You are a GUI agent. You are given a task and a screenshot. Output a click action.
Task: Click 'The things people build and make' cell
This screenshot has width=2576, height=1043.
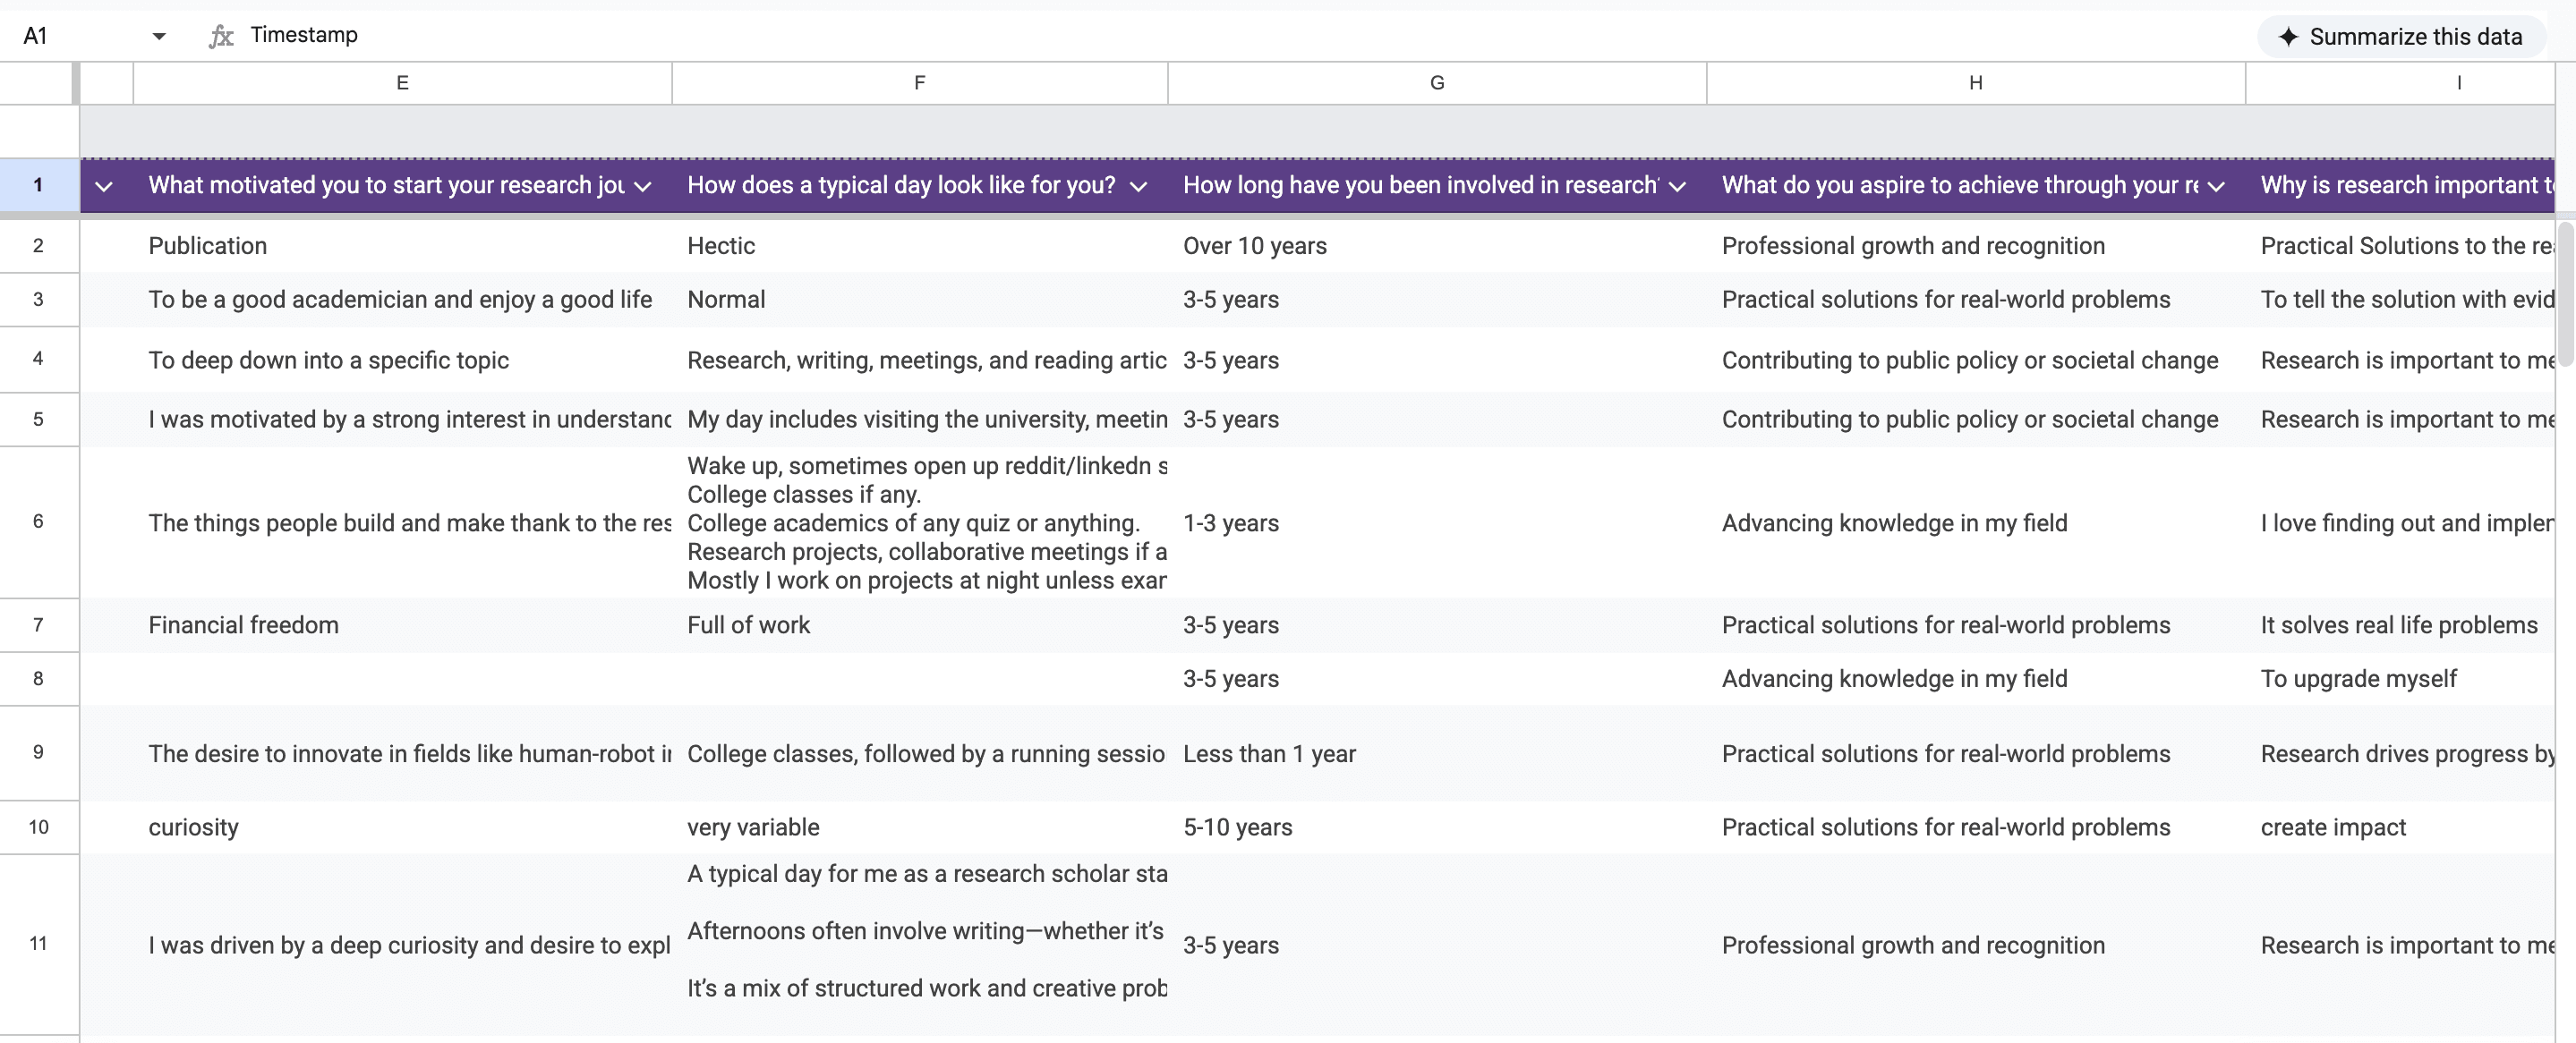402,522
